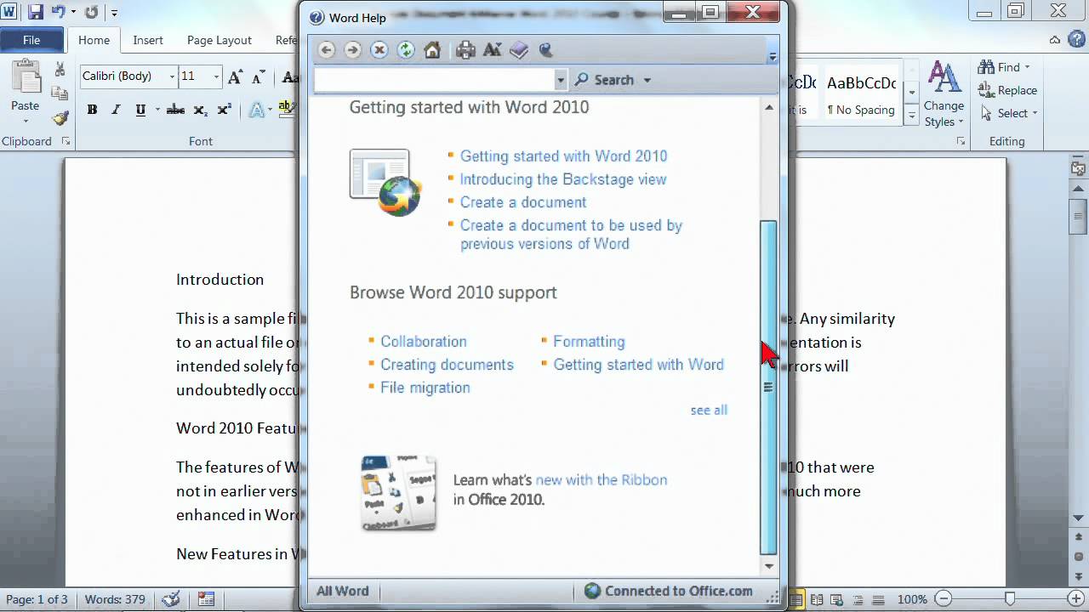Expand the Search scope dropdown arrow

pyautogui.click(x=647, y=80)
